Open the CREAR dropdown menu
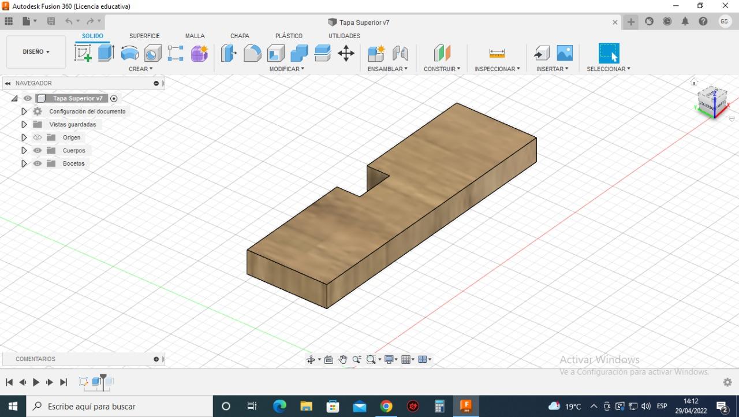The width and height of the screenshot is (739, 417). point(140,69)
